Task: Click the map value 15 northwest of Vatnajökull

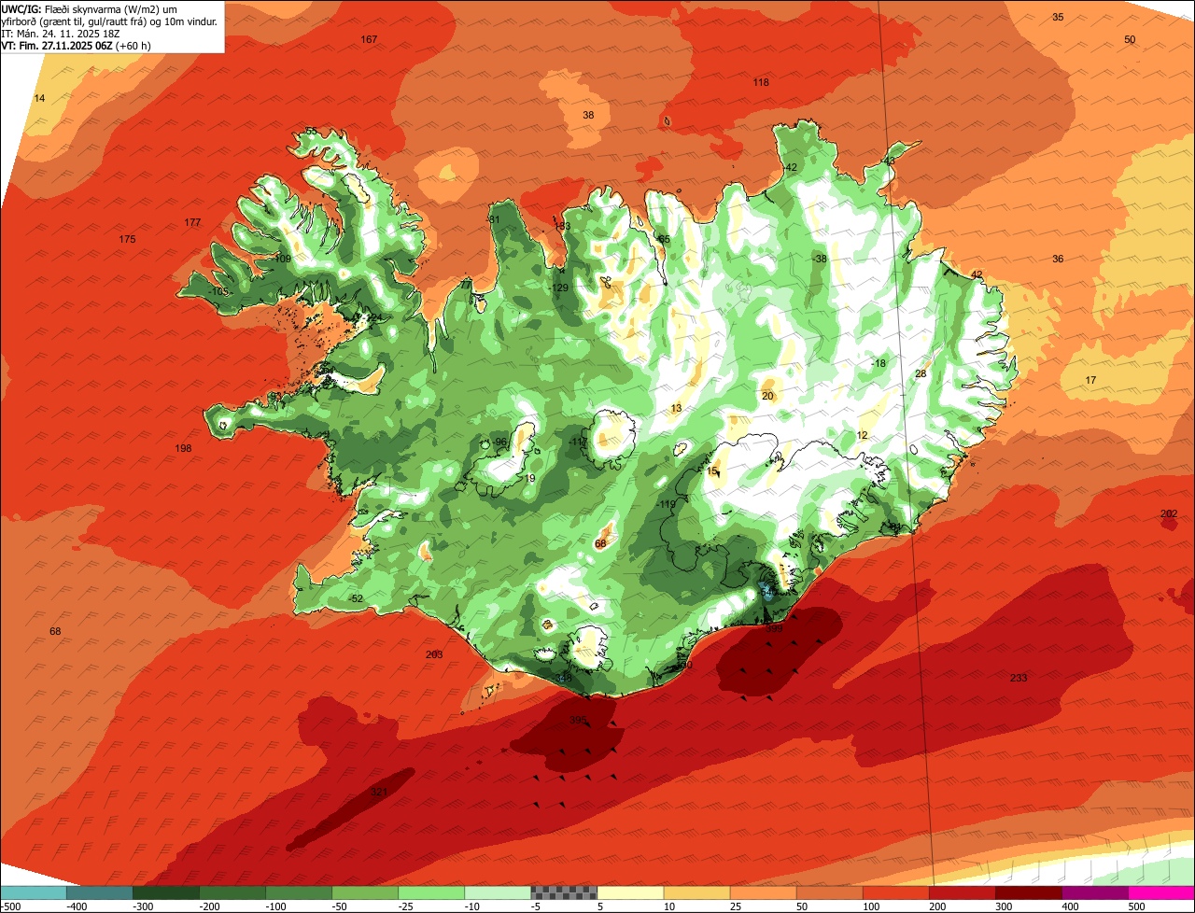Action: (712, 471)
